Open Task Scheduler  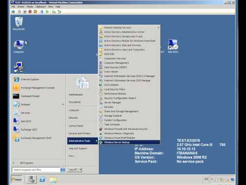129,124
